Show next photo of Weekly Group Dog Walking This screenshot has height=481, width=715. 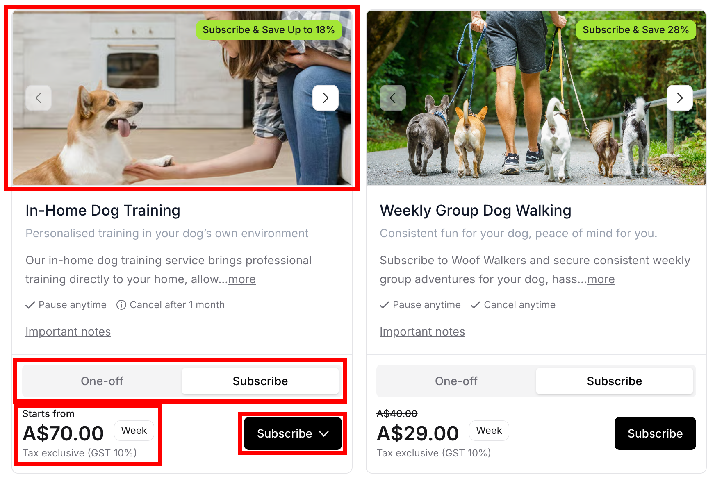pos(680,98)
